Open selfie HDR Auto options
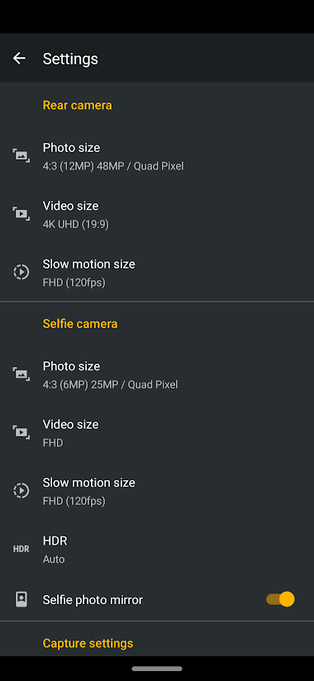This screenshot has width=314, height=681. point(157,550)
